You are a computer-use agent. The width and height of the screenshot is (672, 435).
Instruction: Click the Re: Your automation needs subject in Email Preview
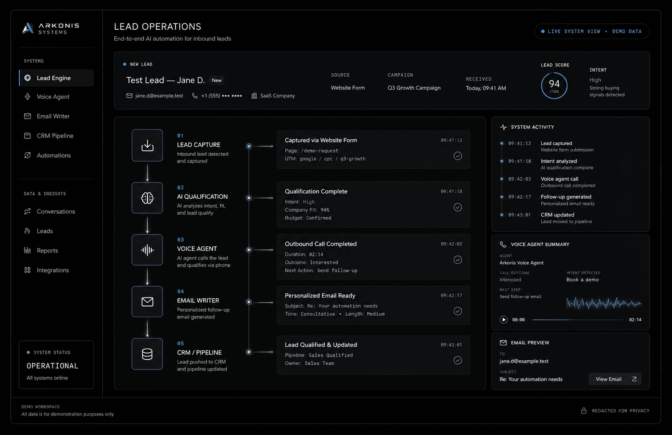[531, 379]
